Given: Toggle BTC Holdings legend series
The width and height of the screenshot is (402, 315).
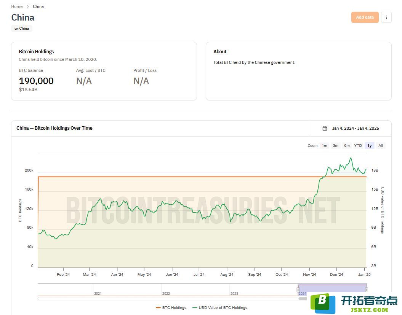Looking at the screenshot, I should pyautogui.click(x=171, y=307).
